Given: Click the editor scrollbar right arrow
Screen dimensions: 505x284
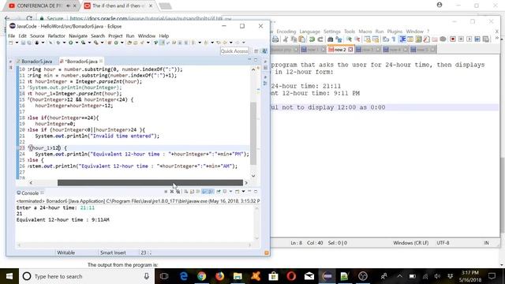Looking at the screenshot, I should (x=246, y=182).
